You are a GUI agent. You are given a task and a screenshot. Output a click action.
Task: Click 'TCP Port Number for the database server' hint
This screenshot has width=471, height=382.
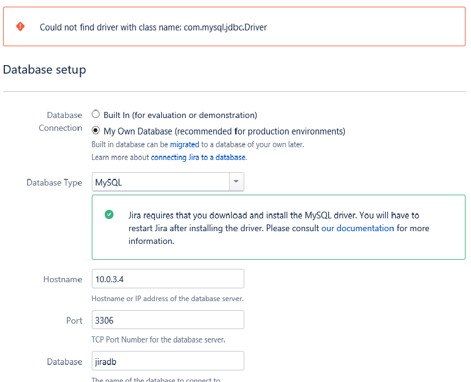158,339
